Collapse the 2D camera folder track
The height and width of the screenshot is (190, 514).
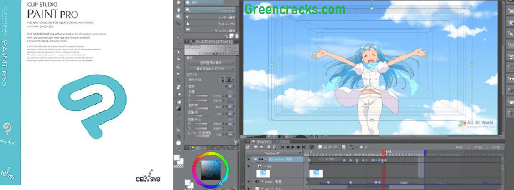coord(256,159)
